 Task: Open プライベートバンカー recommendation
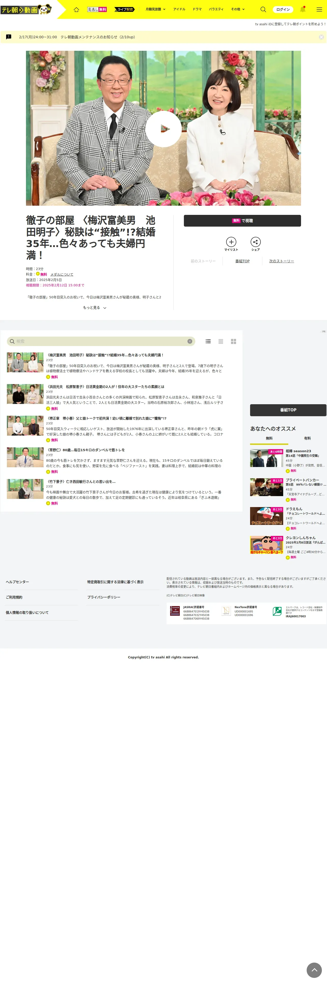coord(288,490)
